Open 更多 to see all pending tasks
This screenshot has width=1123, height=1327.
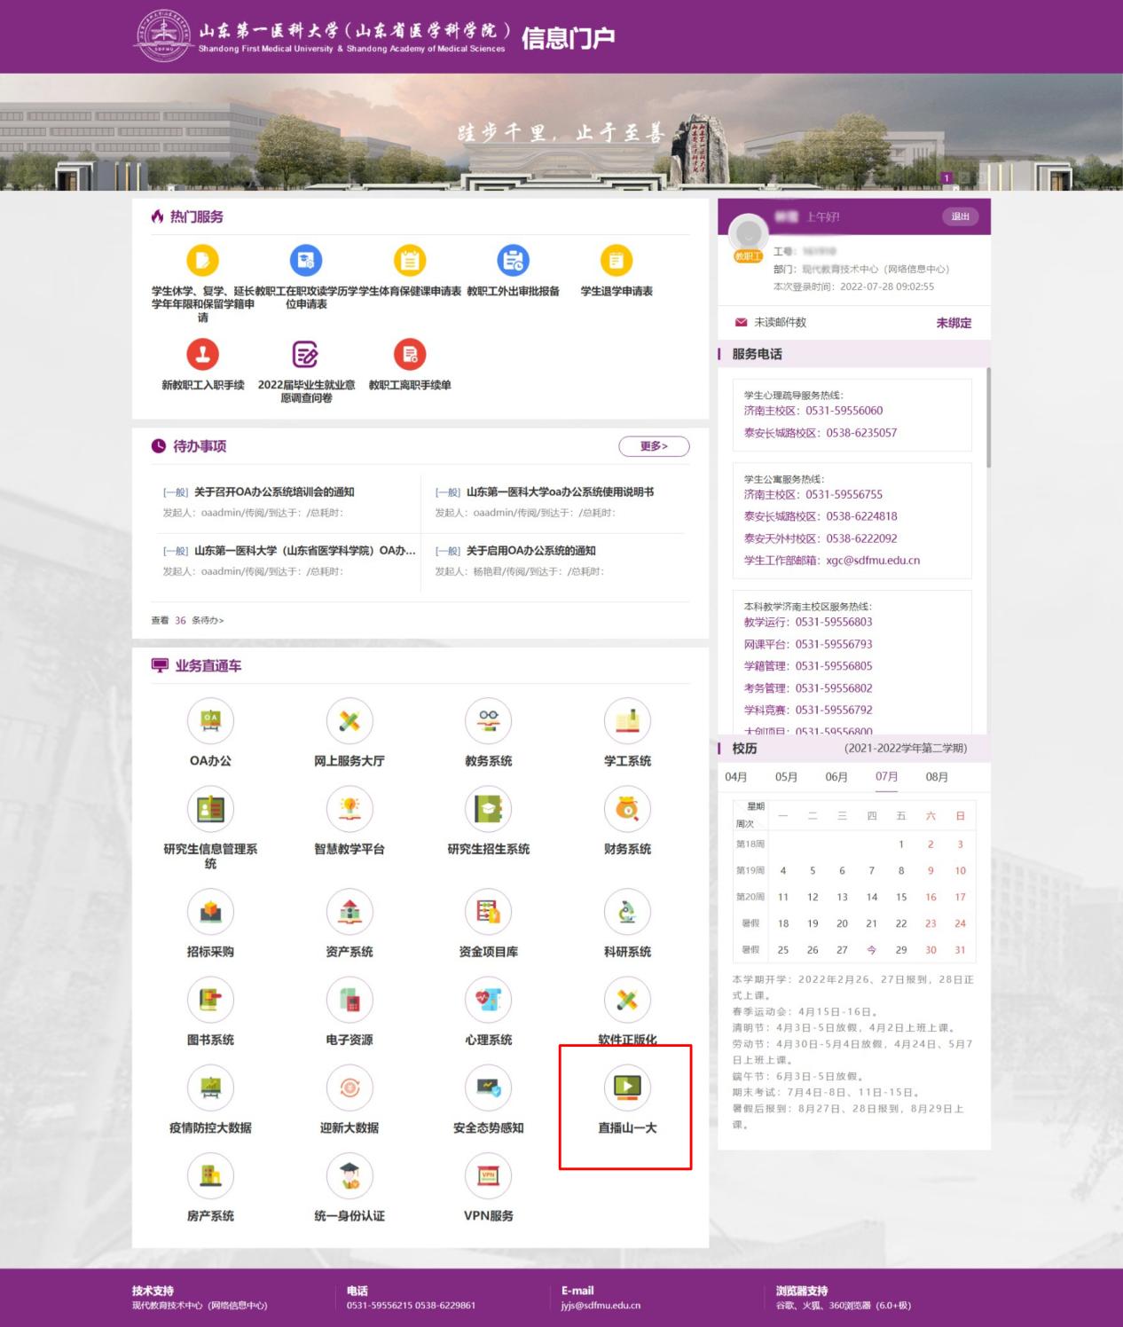pyautogui.click(x=654, y=447)
